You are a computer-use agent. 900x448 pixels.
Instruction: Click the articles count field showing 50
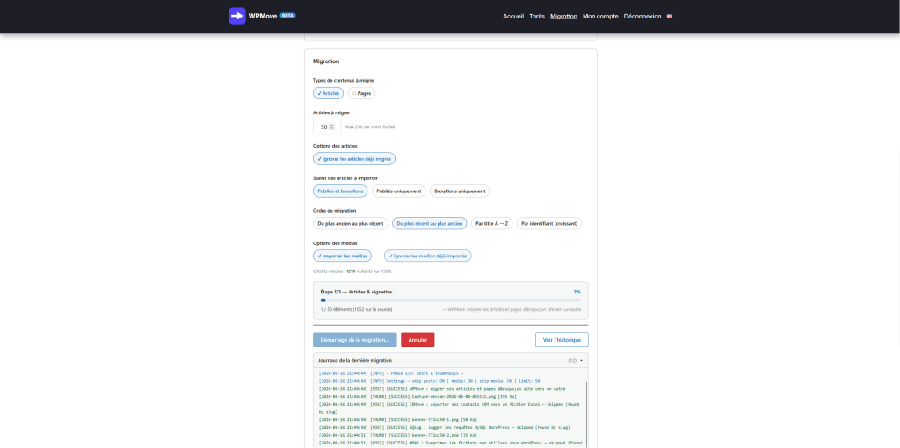pyautogui.click(x=327, y=126)
